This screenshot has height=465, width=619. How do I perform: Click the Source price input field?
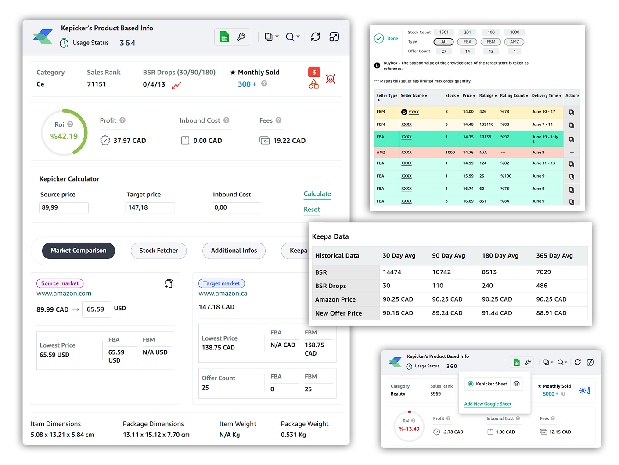pos(63,207)
